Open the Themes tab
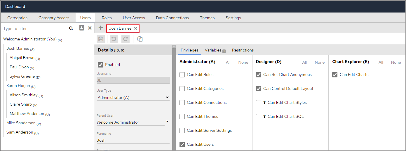This screenshot has height=151, width=406. coord(207,18)
